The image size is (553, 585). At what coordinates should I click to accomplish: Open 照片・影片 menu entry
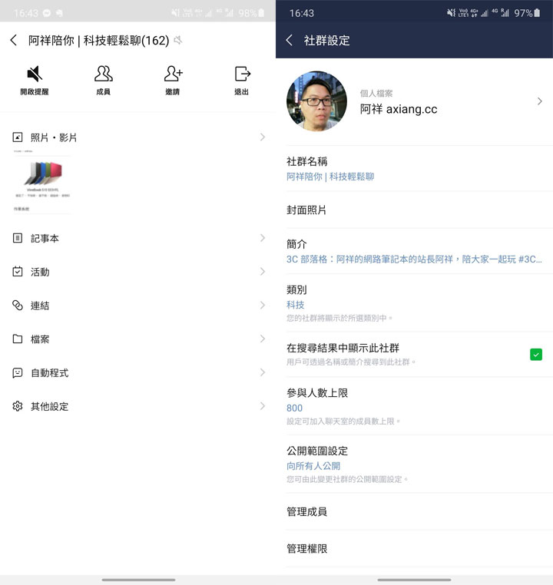138,137
